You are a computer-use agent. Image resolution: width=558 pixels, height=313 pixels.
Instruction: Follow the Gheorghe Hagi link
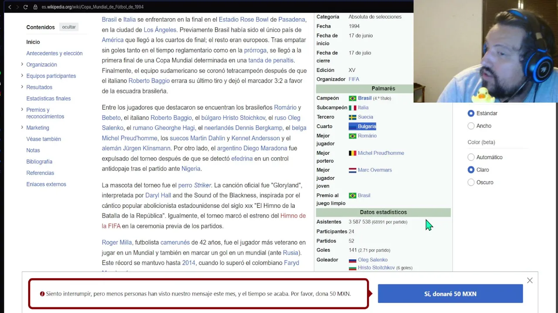(174, 128)
